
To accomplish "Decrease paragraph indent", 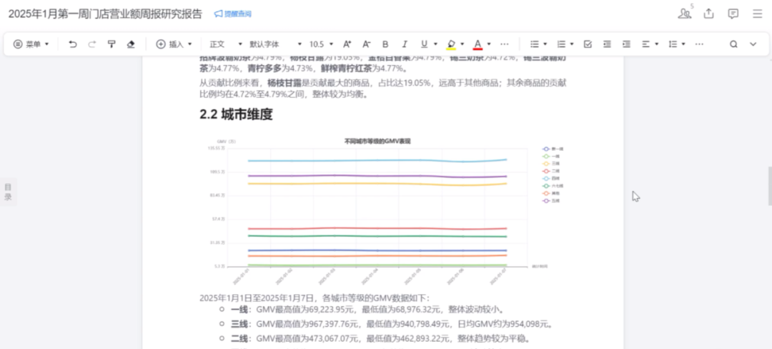I will click(607, 44).
